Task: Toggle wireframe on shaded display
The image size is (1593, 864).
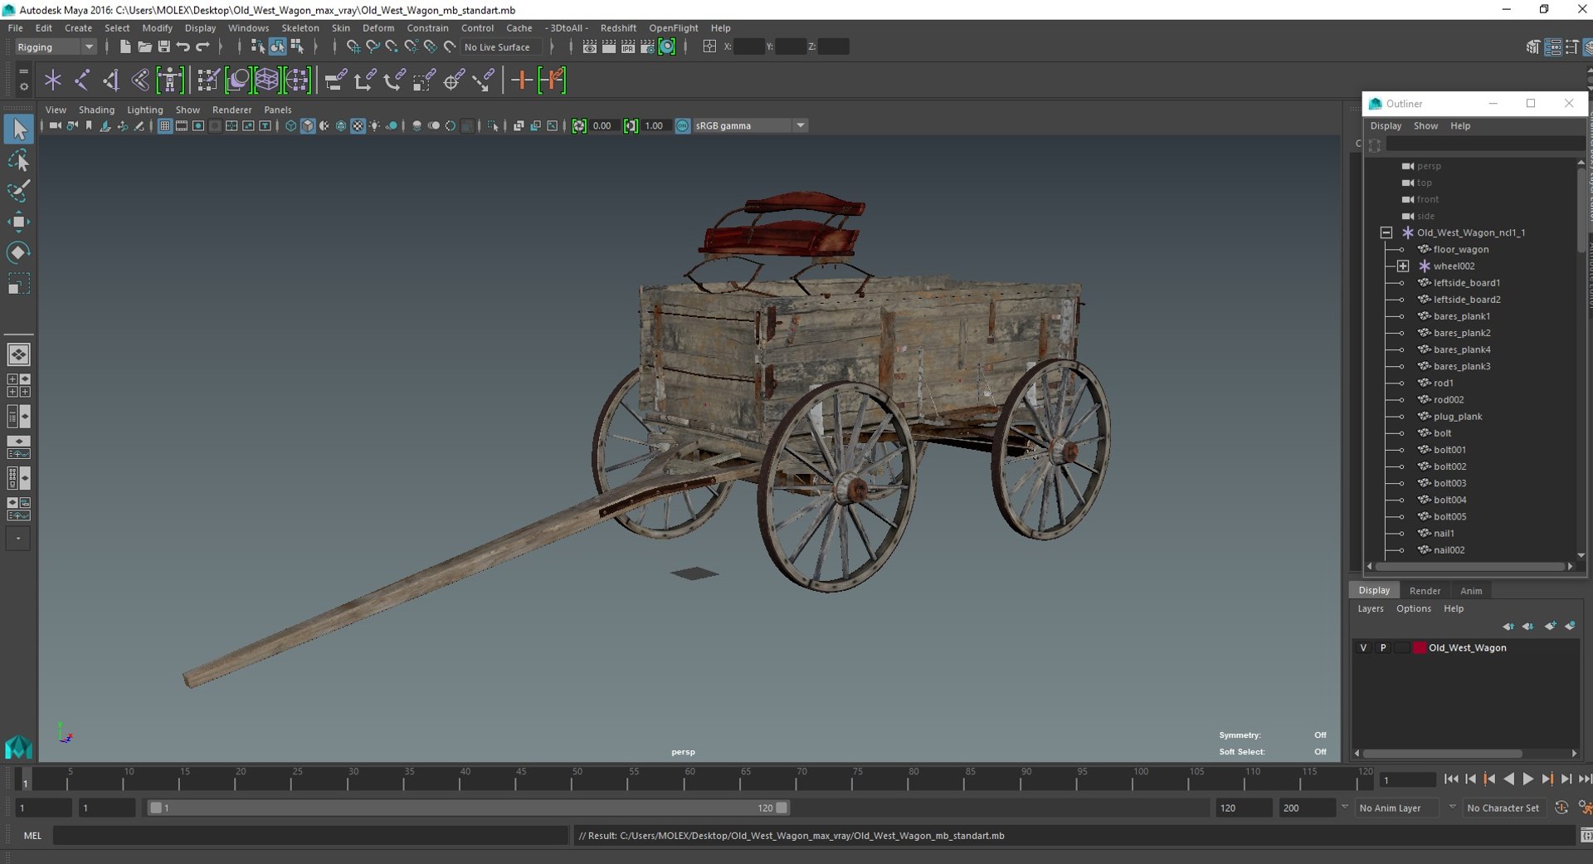Action: [x=341, y=126]
